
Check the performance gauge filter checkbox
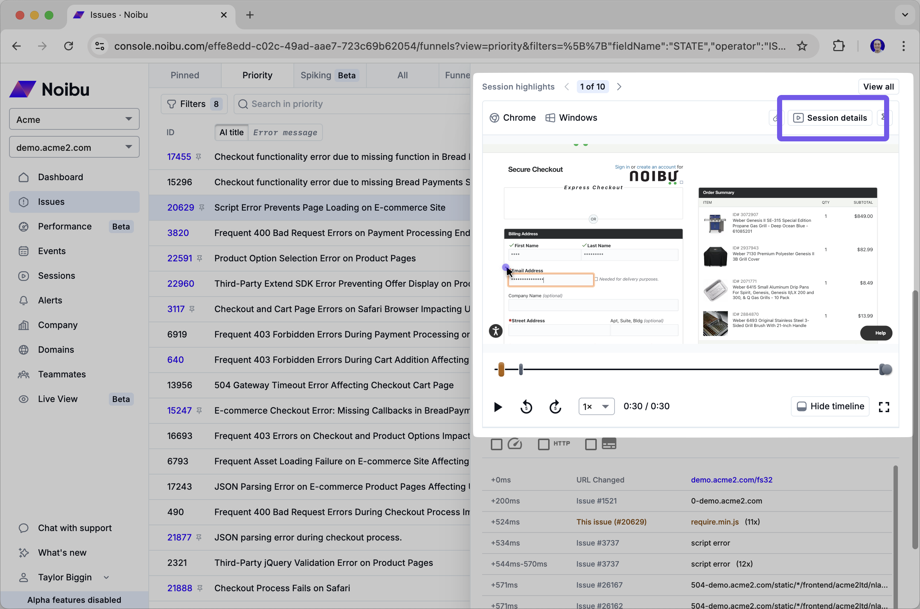coord(496,444)
